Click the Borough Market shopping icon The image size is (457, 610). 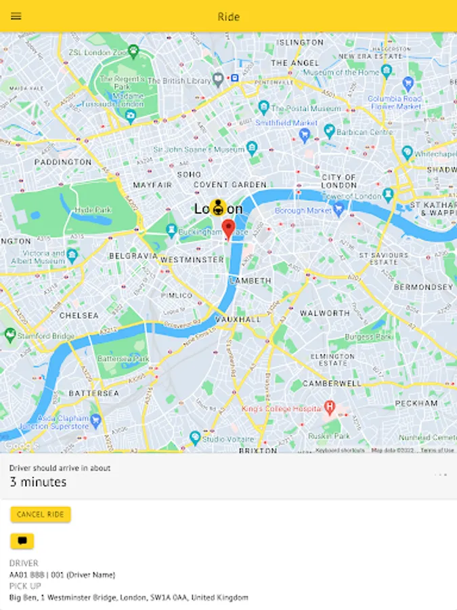point(339,209)
